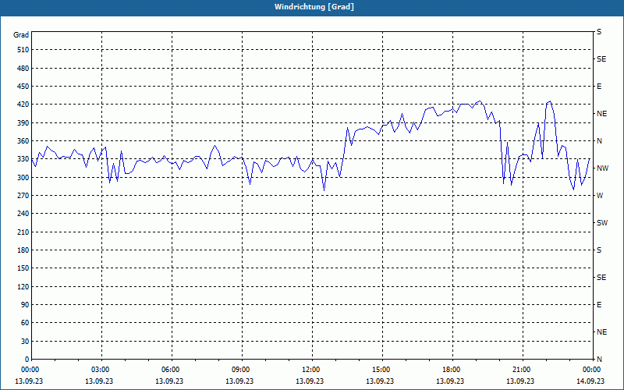Screen dimensions: 624x390
Task: Click the 03:00 time label
Action: (101, 370)
